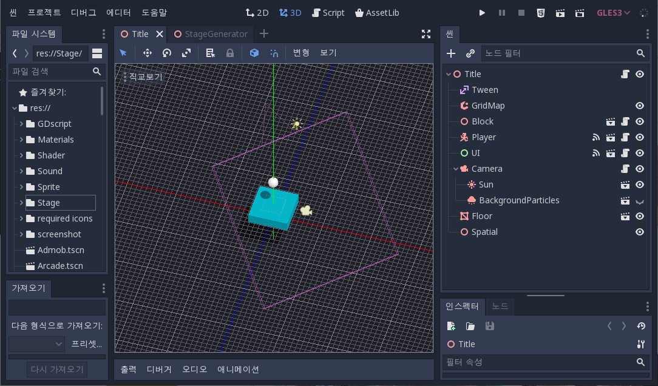Toggle visibility of Title node
This screenshot has width=658, height=386.
640,74
